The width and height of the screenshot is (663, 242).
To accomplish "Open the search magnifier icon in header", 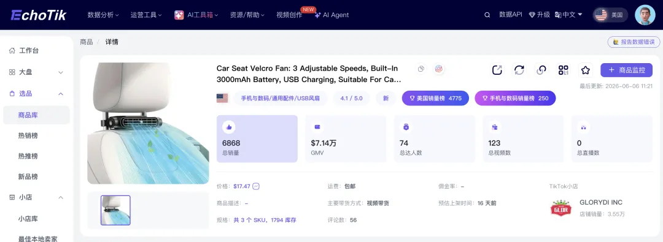I will 487,15.
